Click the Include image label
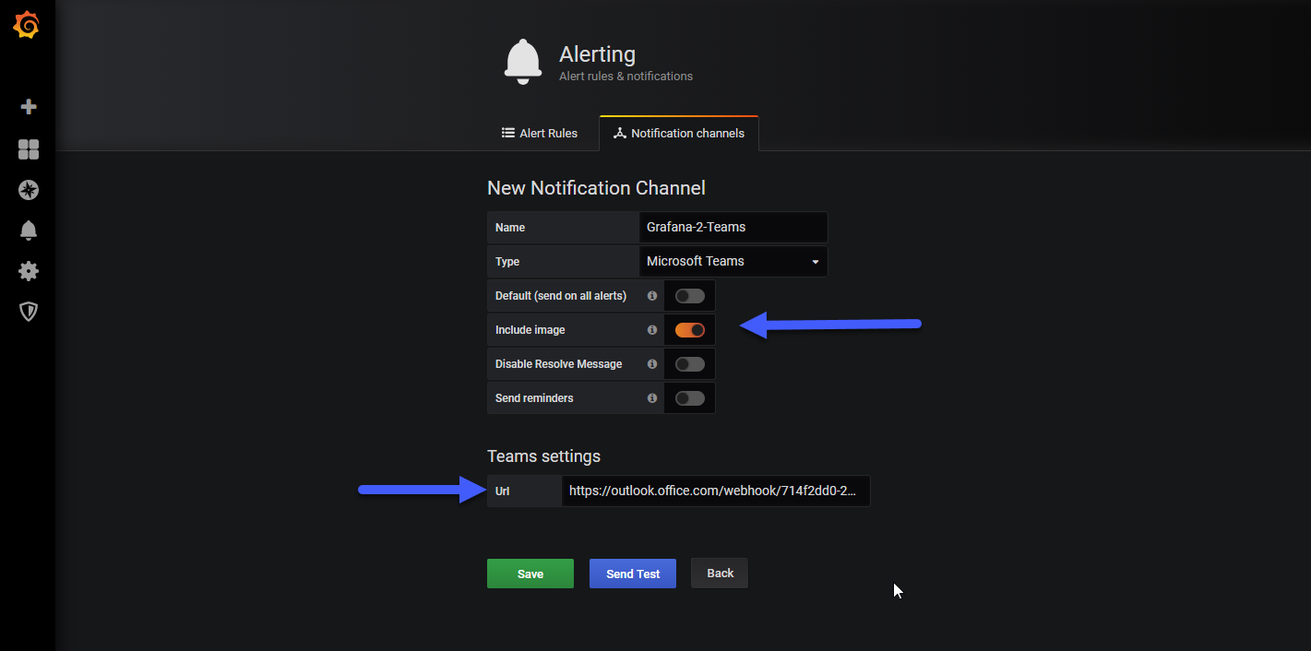 (x=530, y=330)
